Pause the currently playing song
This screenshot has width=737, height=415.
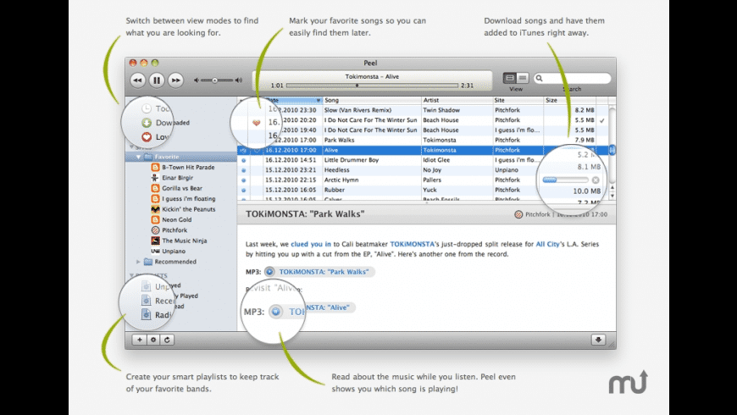click(157, 80)
